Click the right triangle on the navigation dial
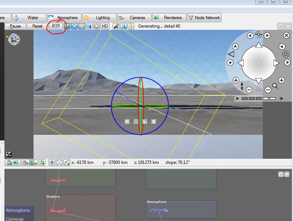This screenshot has height=221, width=293. 276,63
